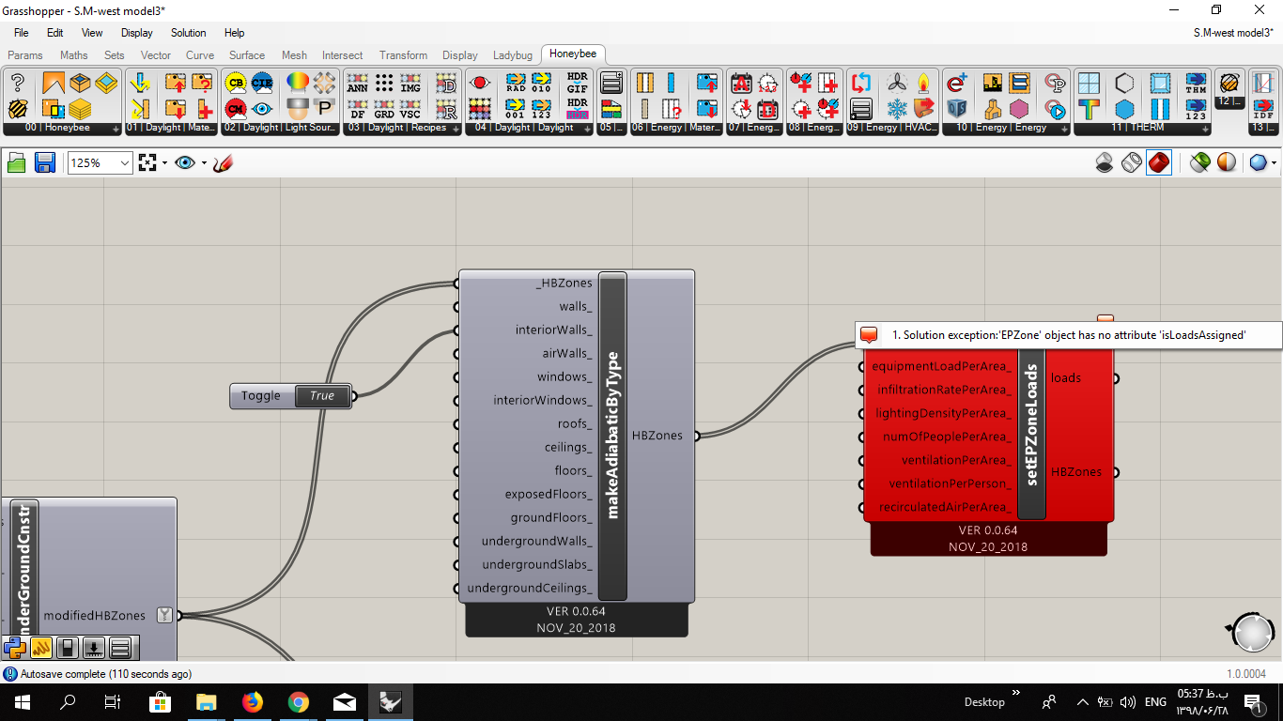This screenshot has height=721, width=1283.
Task: Open a file with green folder icon
Action: (x=17, y=163)
